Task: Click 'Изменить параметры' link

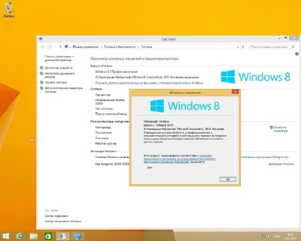Action: [x=280, y=129]
